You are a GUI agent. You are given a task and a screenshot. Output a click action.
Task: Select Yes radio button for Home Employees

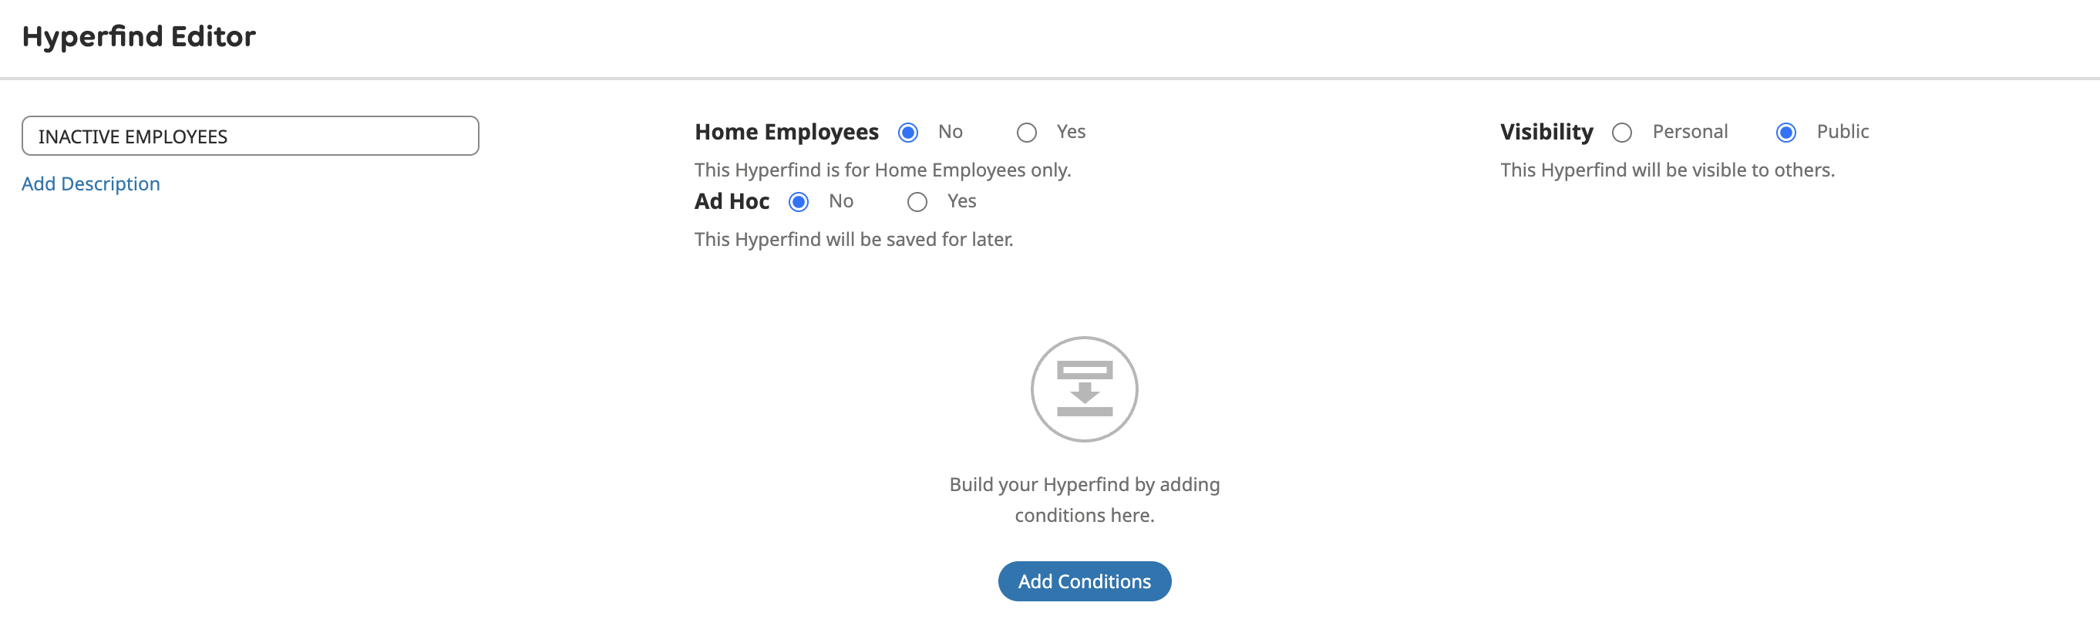click(x=1026, y=132)
